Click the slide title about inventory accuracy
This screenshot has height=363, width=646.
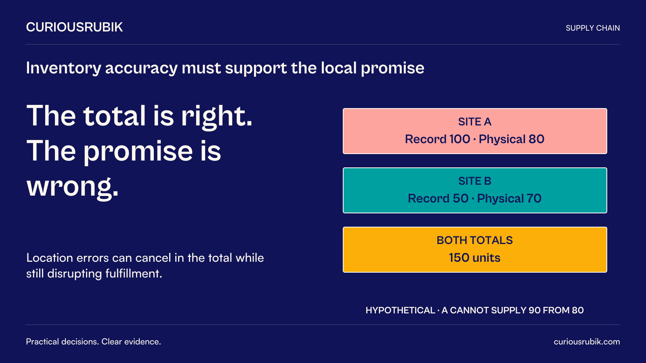click(225, 68)
